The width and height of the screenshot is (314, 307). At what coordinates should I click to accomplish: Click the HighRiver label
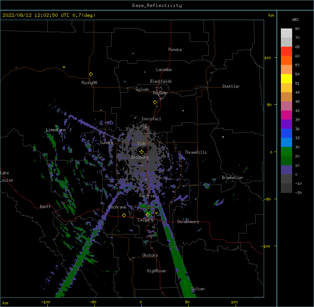pos(157,271)
